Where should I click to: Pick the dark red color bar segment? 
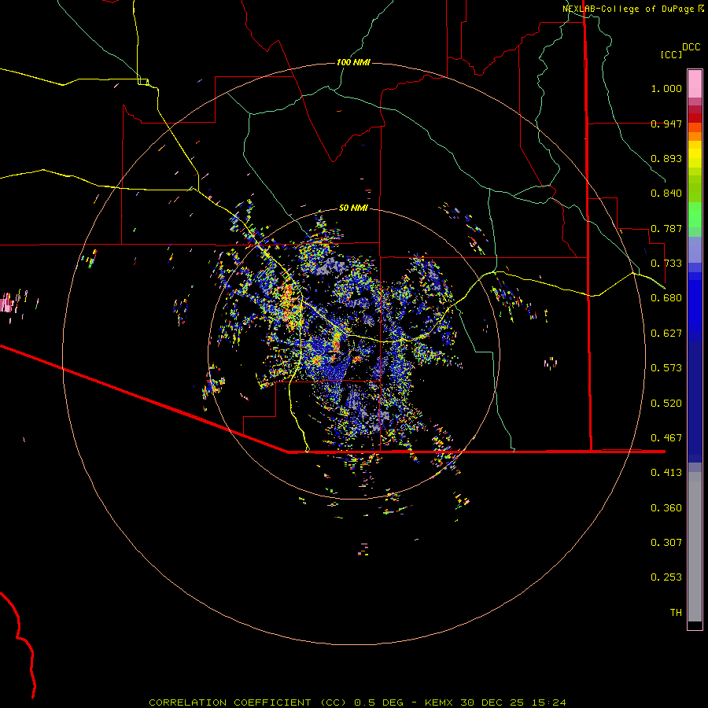695,118
